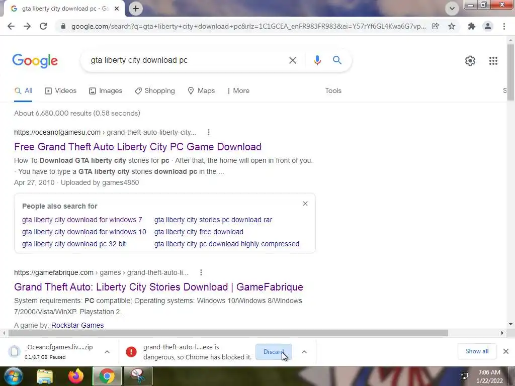Discard the blocked exe download
Screen dimensions: 515x386
274,352
